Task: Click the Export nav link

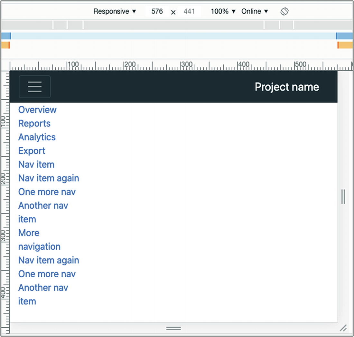Action: point(32,151)
